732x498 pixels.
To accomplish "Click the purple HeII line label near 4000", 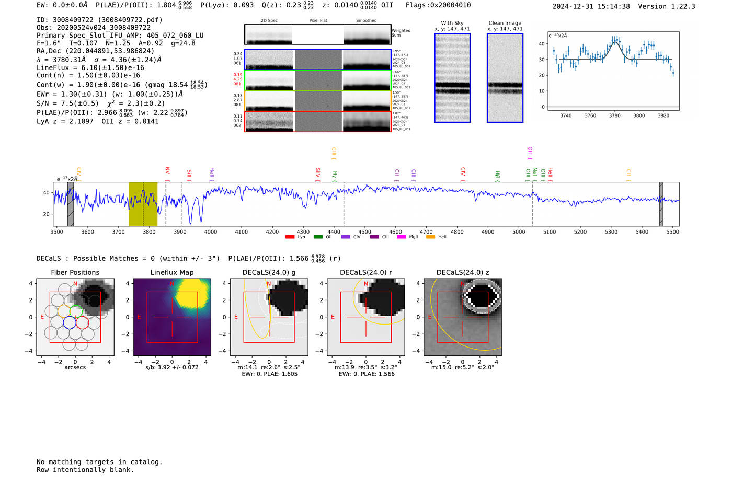I will tap(212, 173).
